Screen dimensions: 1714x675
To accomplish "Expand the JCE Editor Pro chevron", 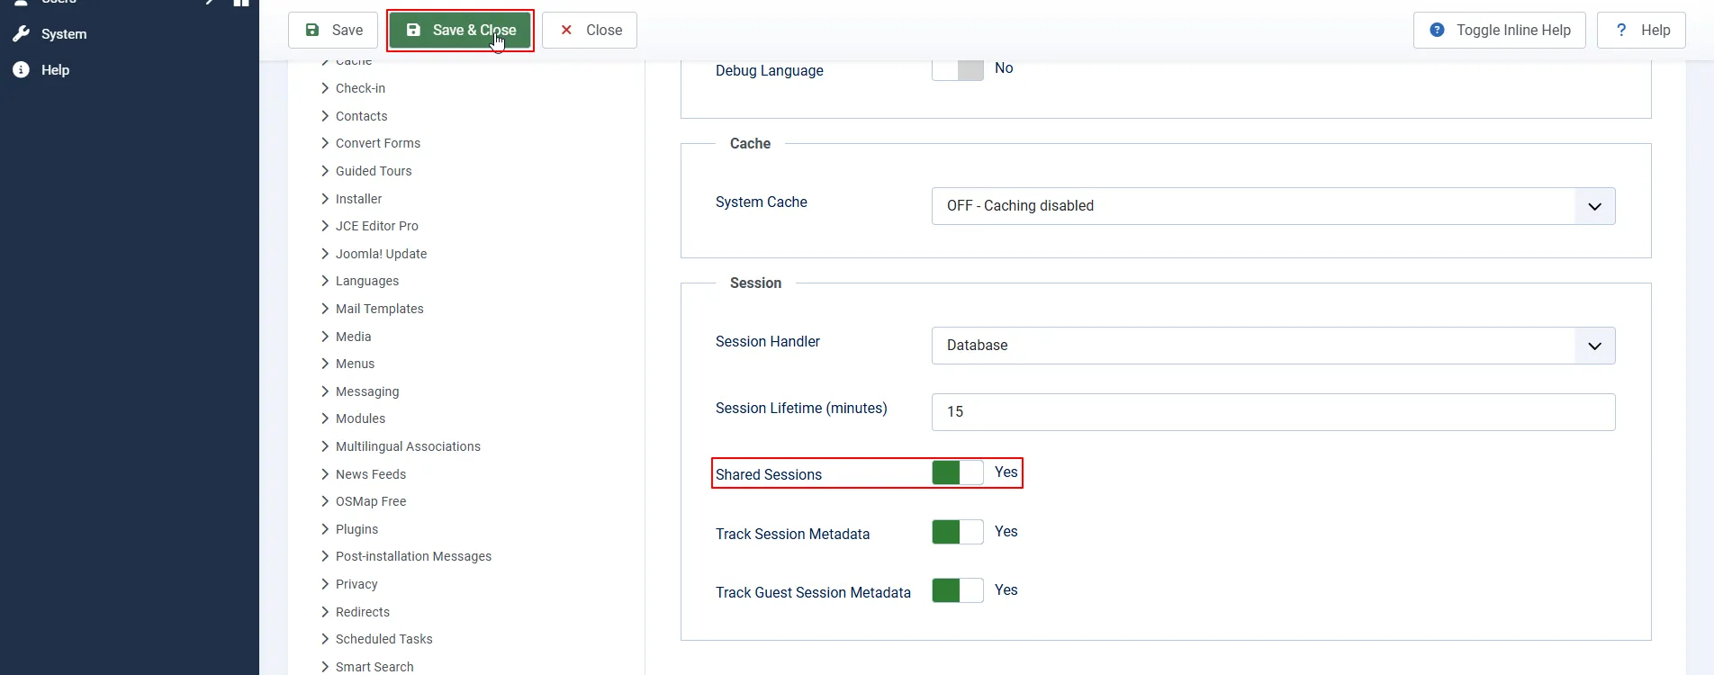I will coord(325,226).
